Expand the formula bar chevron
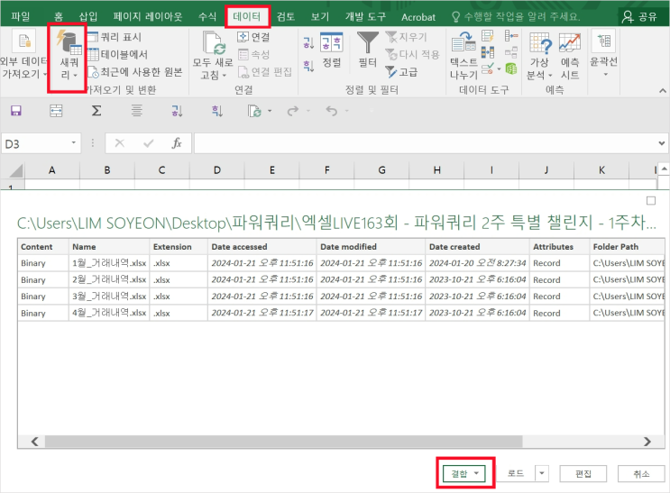The image size is (670, 493). tap(662, 143)
